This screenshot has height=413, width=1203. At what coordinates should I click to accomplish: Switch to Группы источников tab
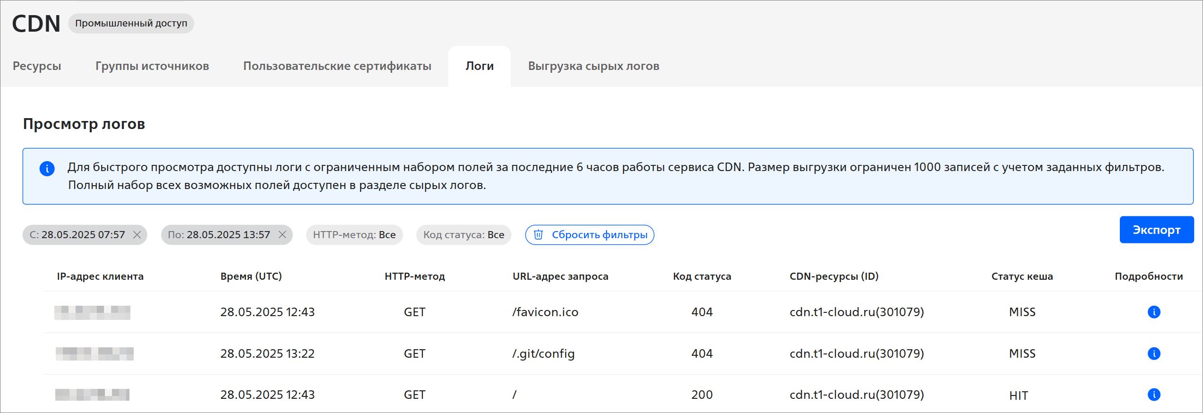[x=152, y=66]
